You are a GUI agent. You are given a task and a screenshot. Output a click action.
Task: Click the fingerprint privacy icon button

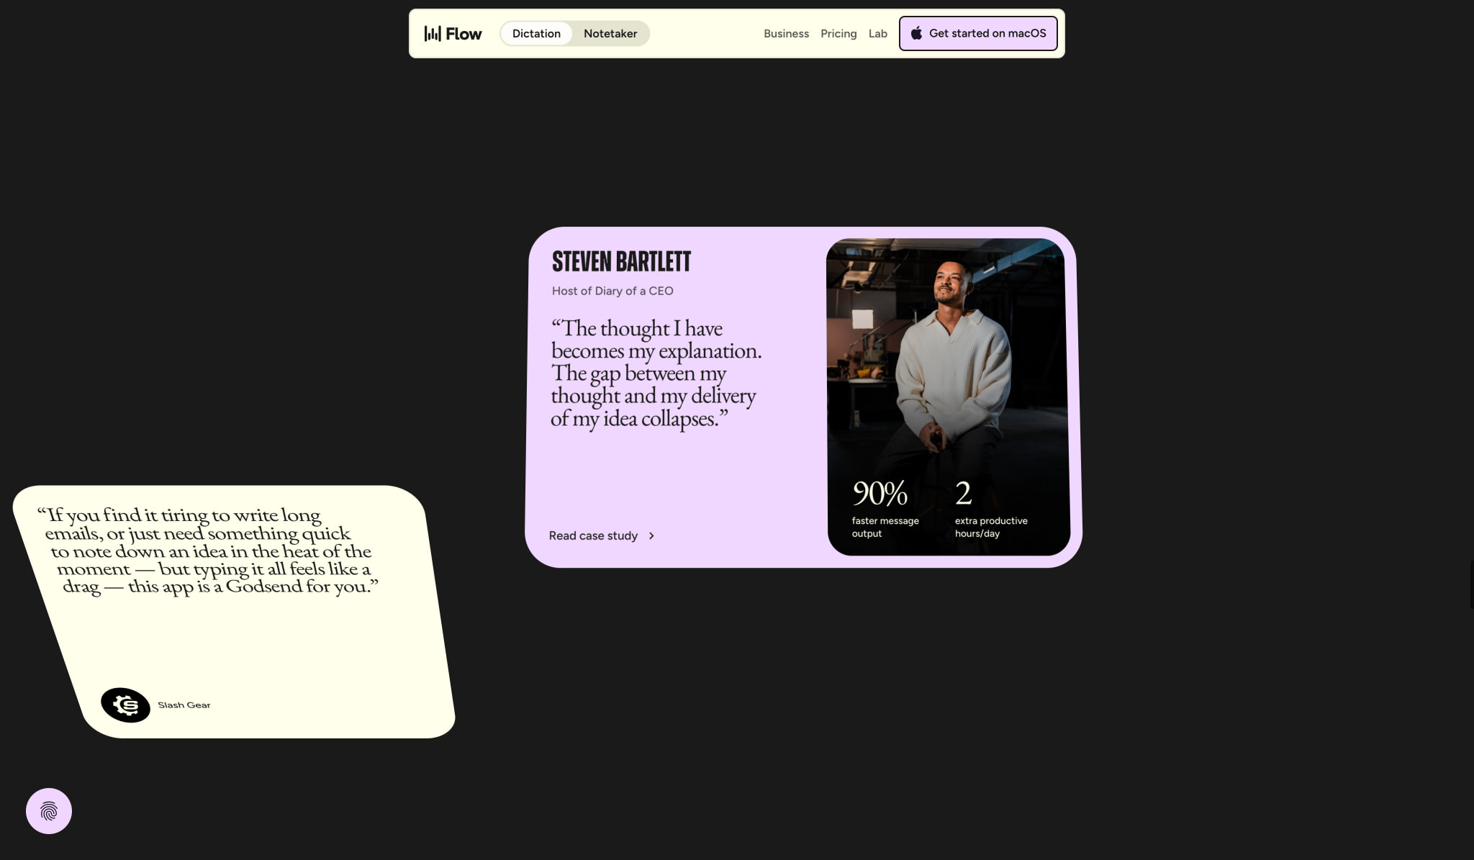point(49,811)
